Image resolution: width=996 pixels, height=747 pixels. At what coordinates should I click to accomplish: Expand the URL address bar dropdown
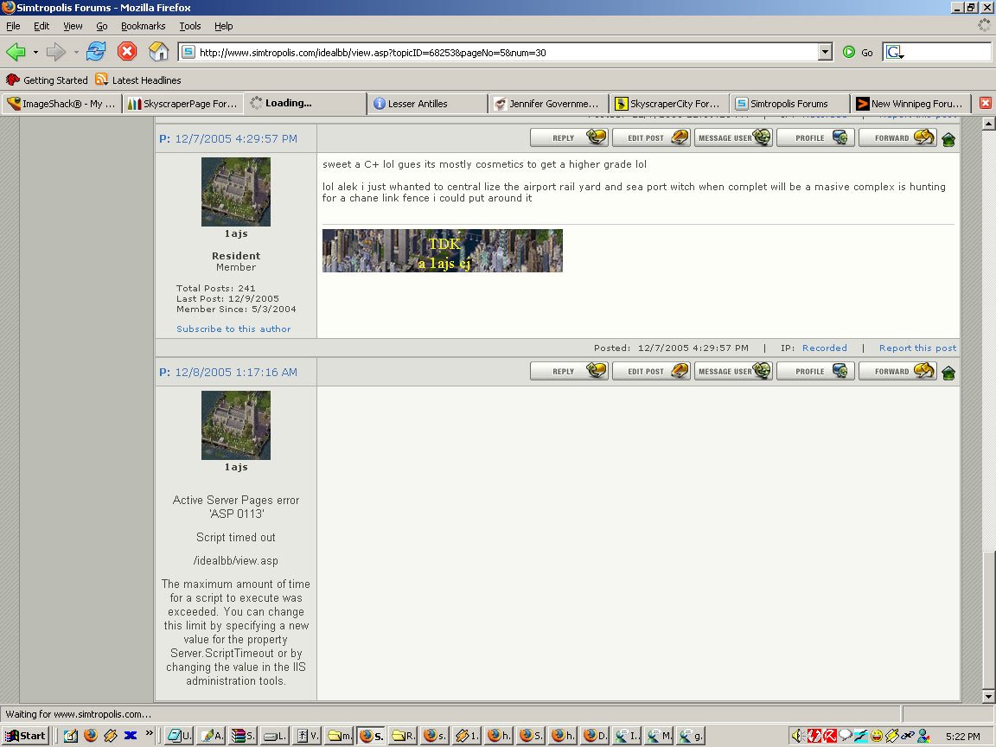coord(825,52)
